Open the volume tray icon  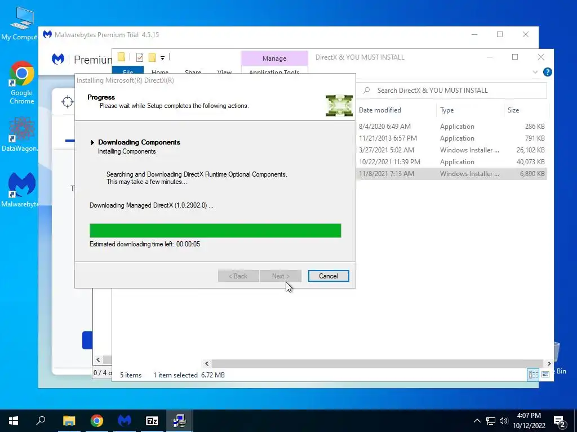point(504,421)
